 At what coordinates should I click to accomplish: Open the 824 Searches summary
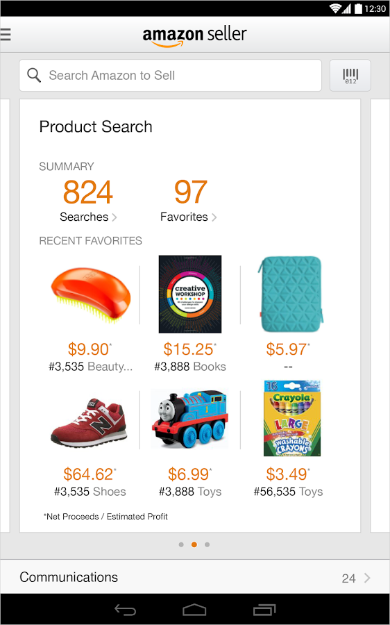88,201
